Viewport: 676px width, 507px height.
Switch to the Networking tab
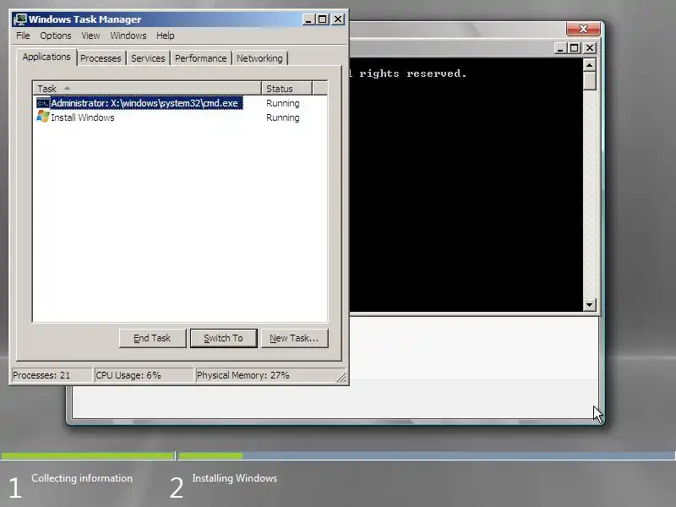point(259,58)
